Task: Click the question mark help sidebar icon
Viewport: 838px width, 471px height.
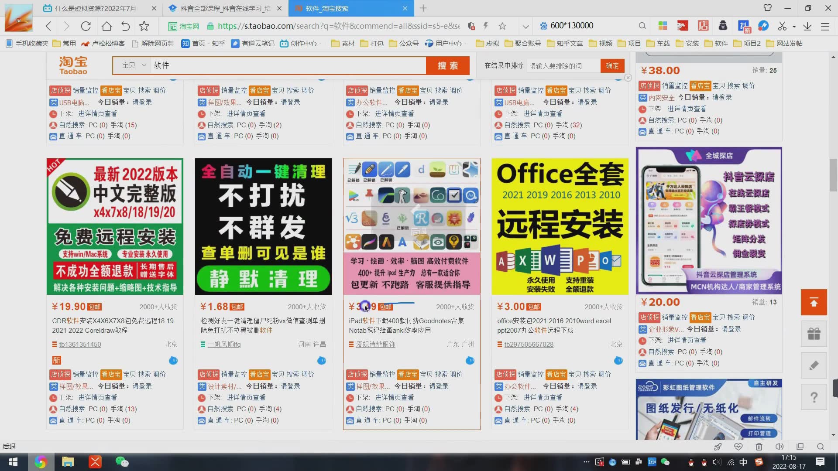Action: pyautogui.click(x=814, y=397)
